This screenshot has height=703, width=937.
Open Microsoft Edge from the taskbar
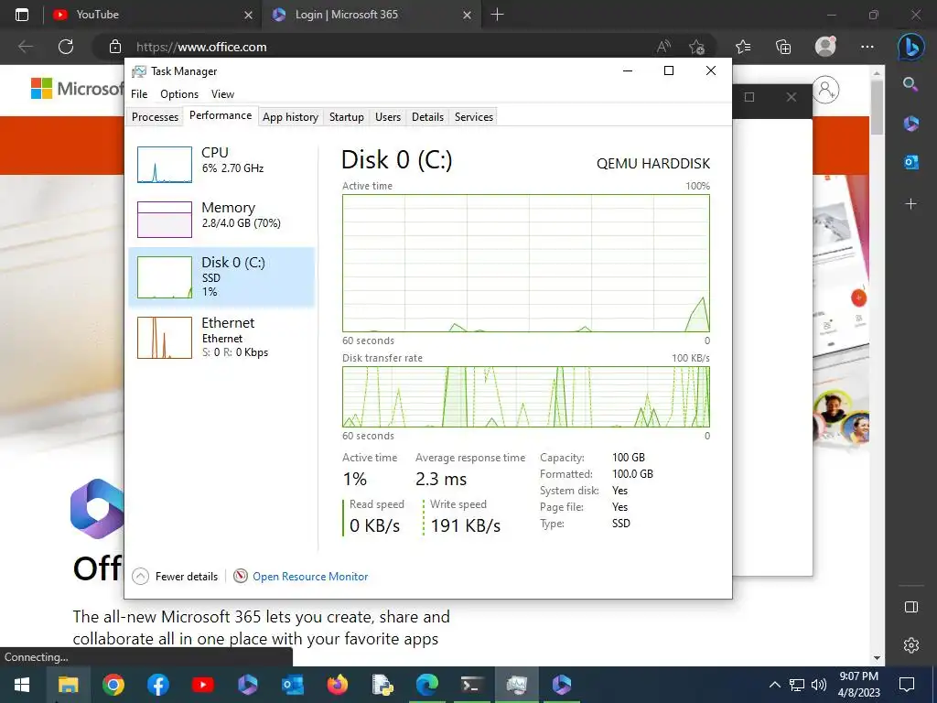pos(426,685)
